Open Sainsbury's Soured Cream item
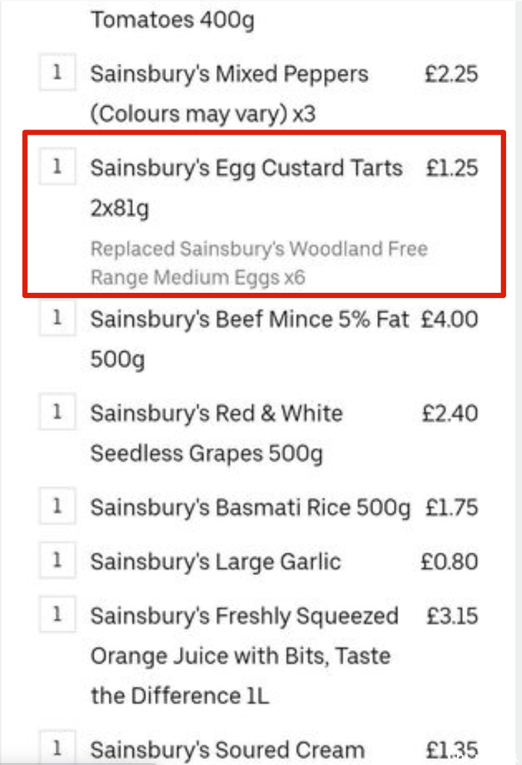The width and height of the screenshot is (522, 765). tap(227, 750)
